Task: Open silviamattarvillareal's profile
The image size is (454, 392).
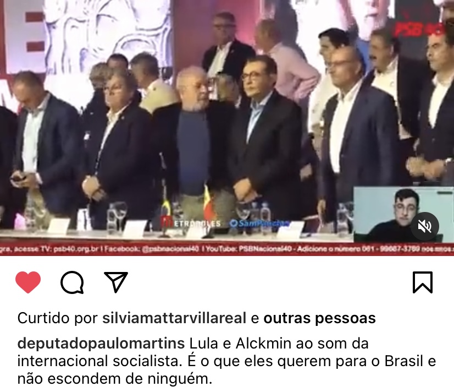Action: click(174, 318)
